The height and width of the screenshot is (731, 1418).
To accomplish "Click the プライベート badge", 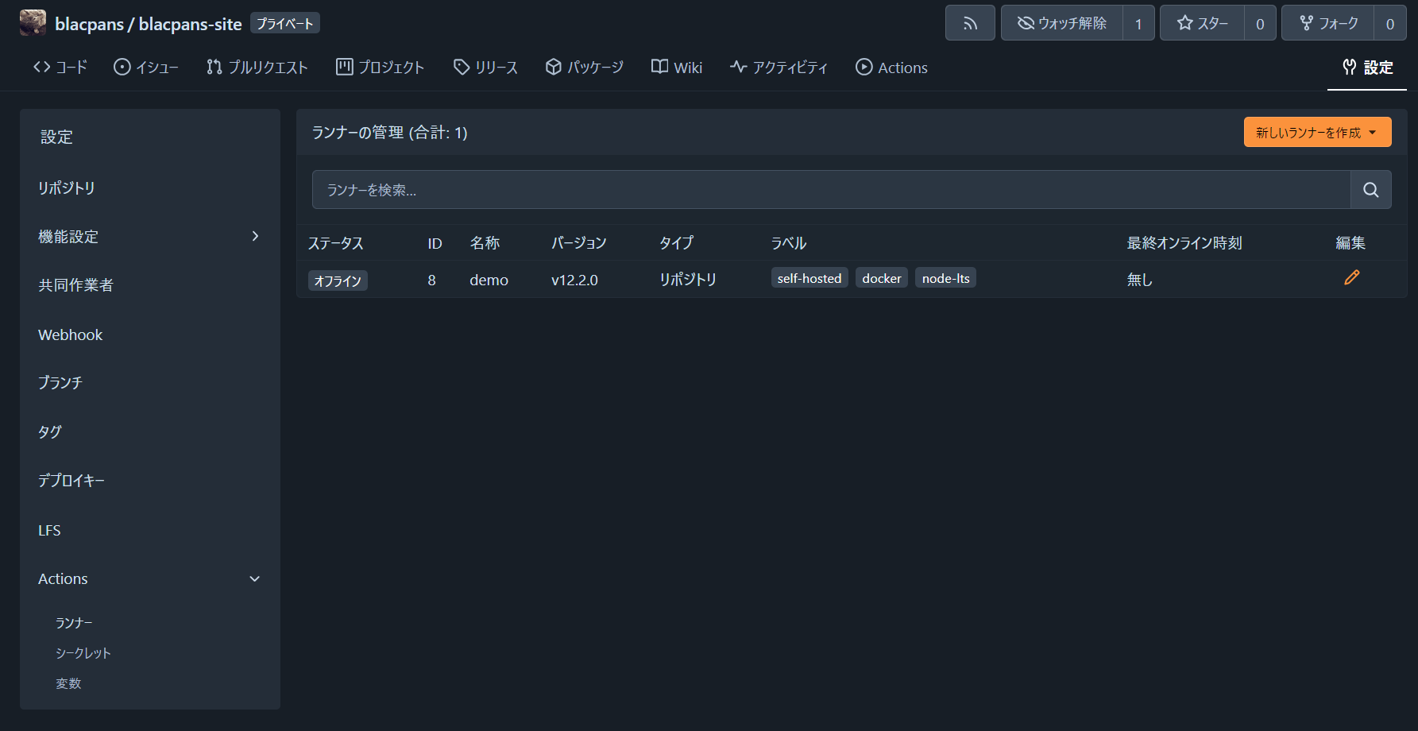I will (x=284, y=22).
